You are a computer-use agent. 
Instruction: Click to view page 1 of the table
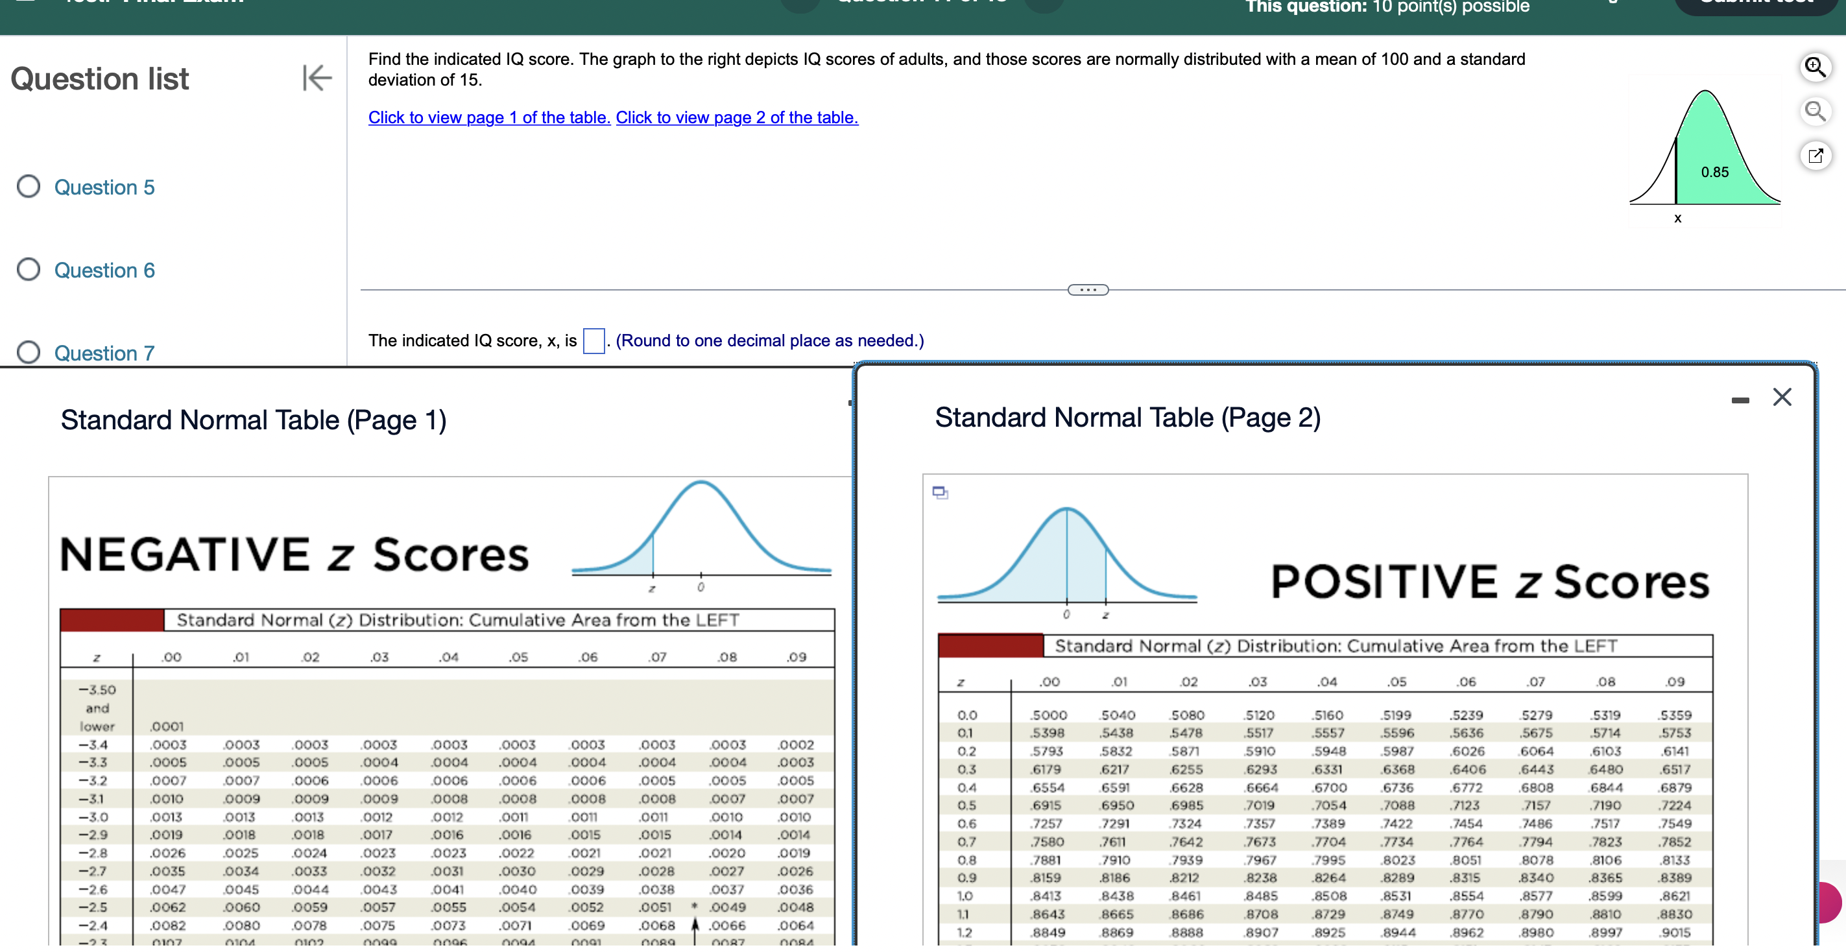tap(488, 117)
